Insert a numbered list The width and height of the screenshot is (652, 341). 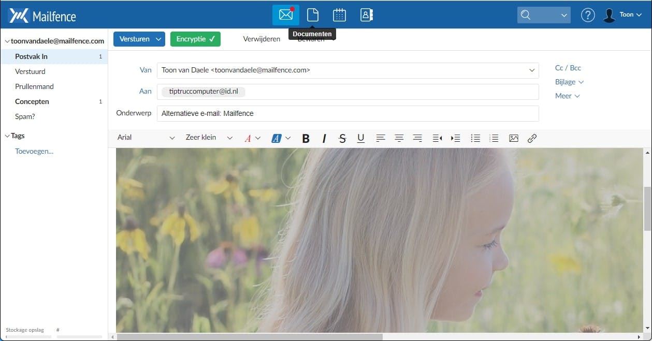click(x=494, y=138)
